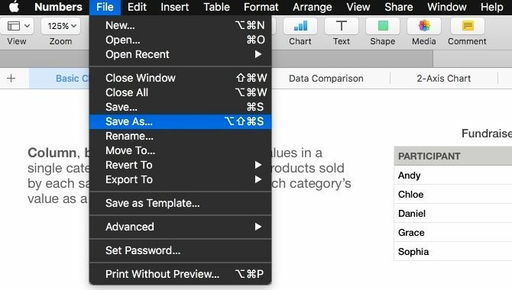Expand the Open Recent submenu
512x290 pixels.
(180, 54)
